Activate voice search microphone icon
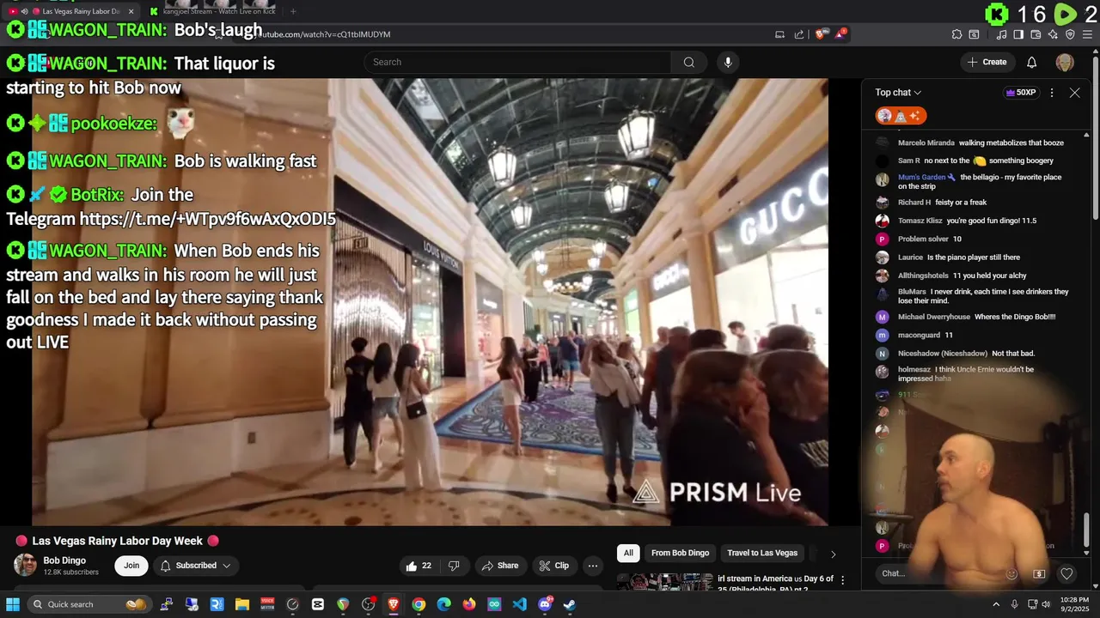Image resolution: width=1100 pixels, height=618 pixels. coord(728,62)
